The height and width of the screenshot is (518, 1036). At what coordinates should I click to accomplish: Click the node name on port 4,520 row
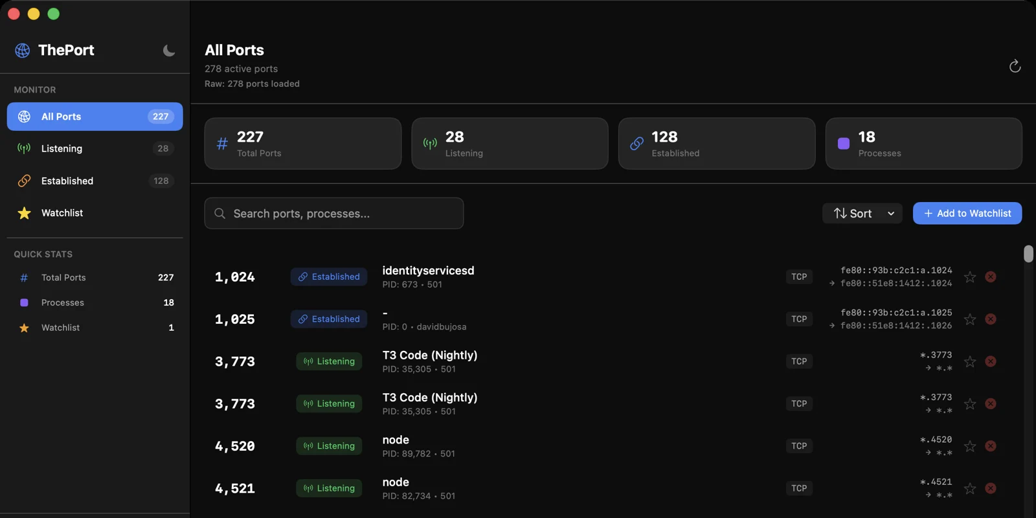396,440
